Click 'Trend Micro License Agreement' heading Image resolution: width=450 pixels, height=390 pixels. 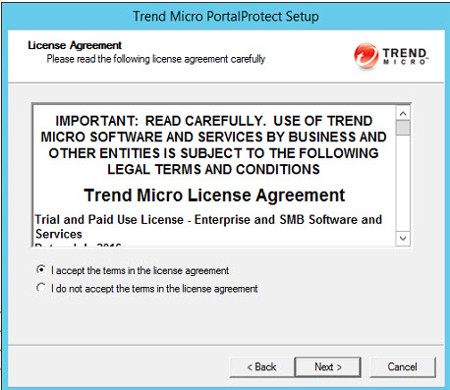click(x=214, y=195)
